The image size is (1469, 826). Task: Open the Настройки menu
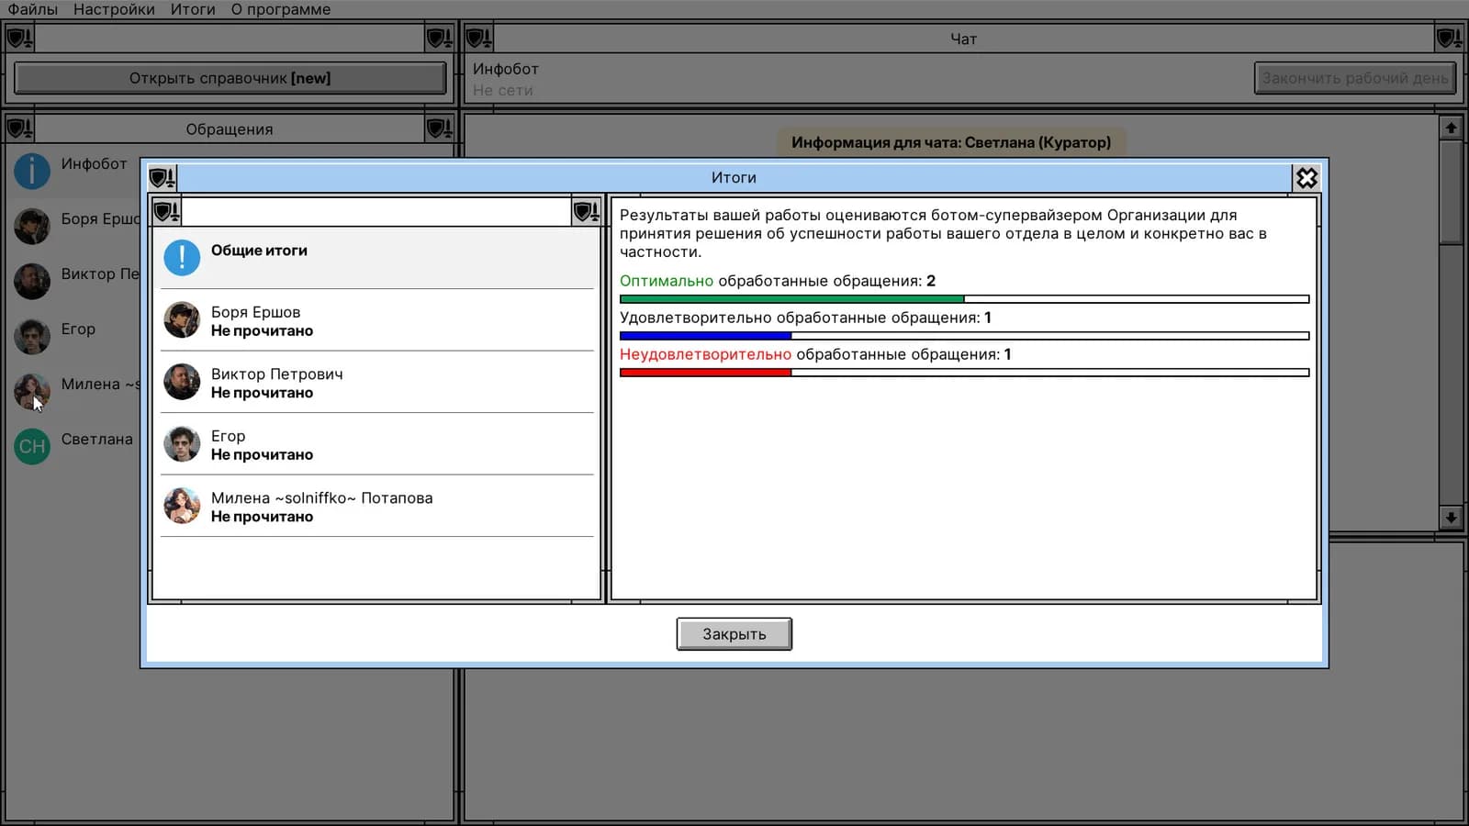[114, 9]
